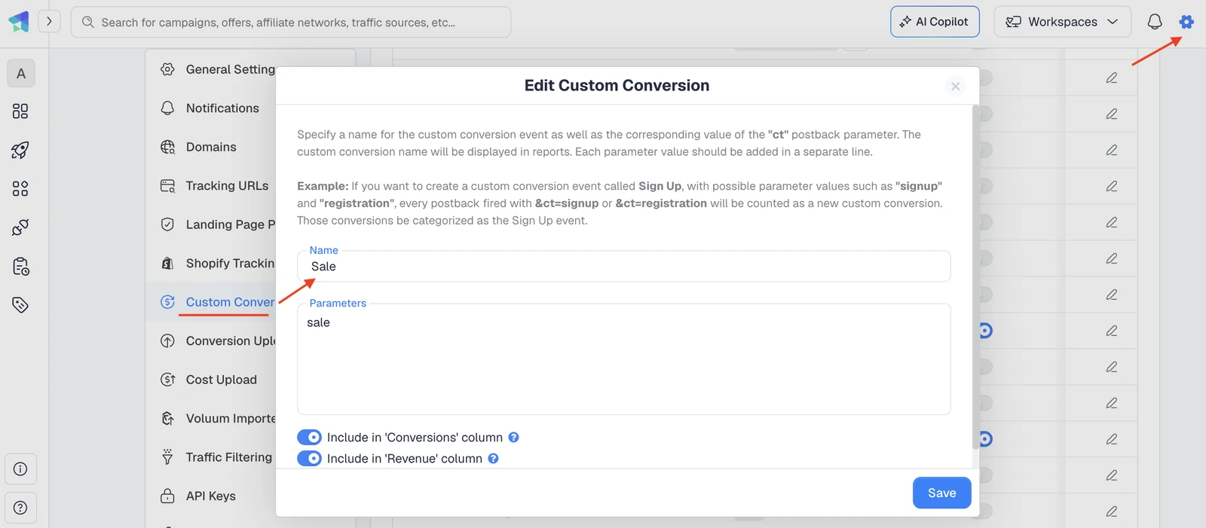This screenshot has width=1206, height=528.
Task: Save the custom conversion
Action: tap(941, 493)
